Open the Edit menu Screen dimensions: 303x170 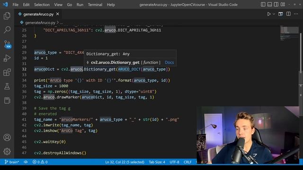coord(26,5)
